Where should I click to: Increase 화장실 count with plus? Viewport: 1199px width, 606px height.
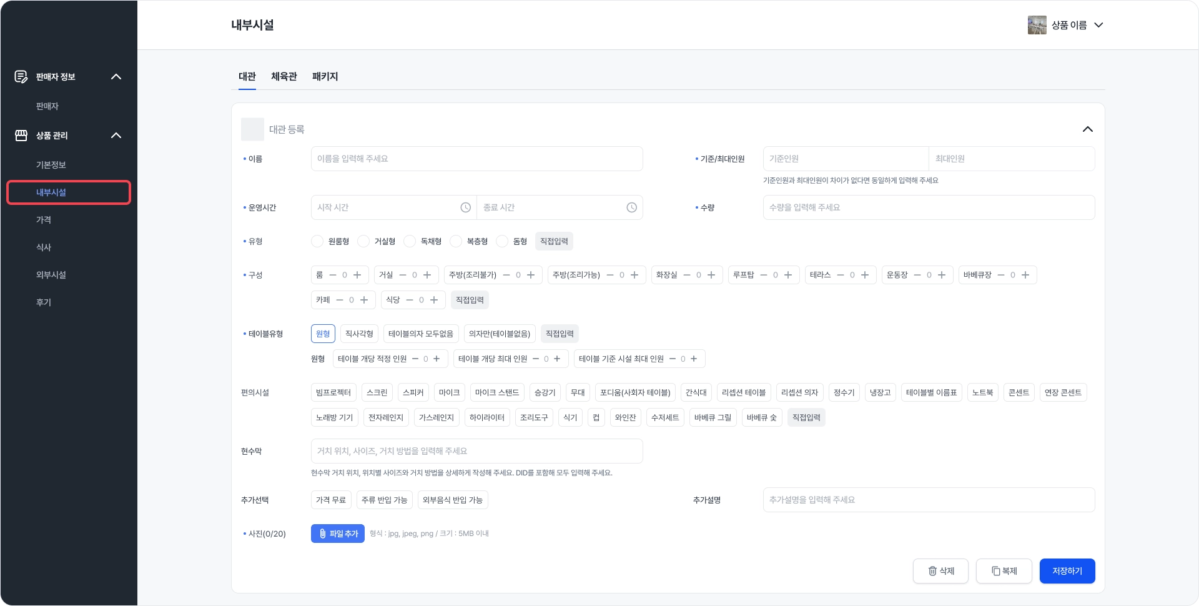pyautogui.click(x=711, y=275)
